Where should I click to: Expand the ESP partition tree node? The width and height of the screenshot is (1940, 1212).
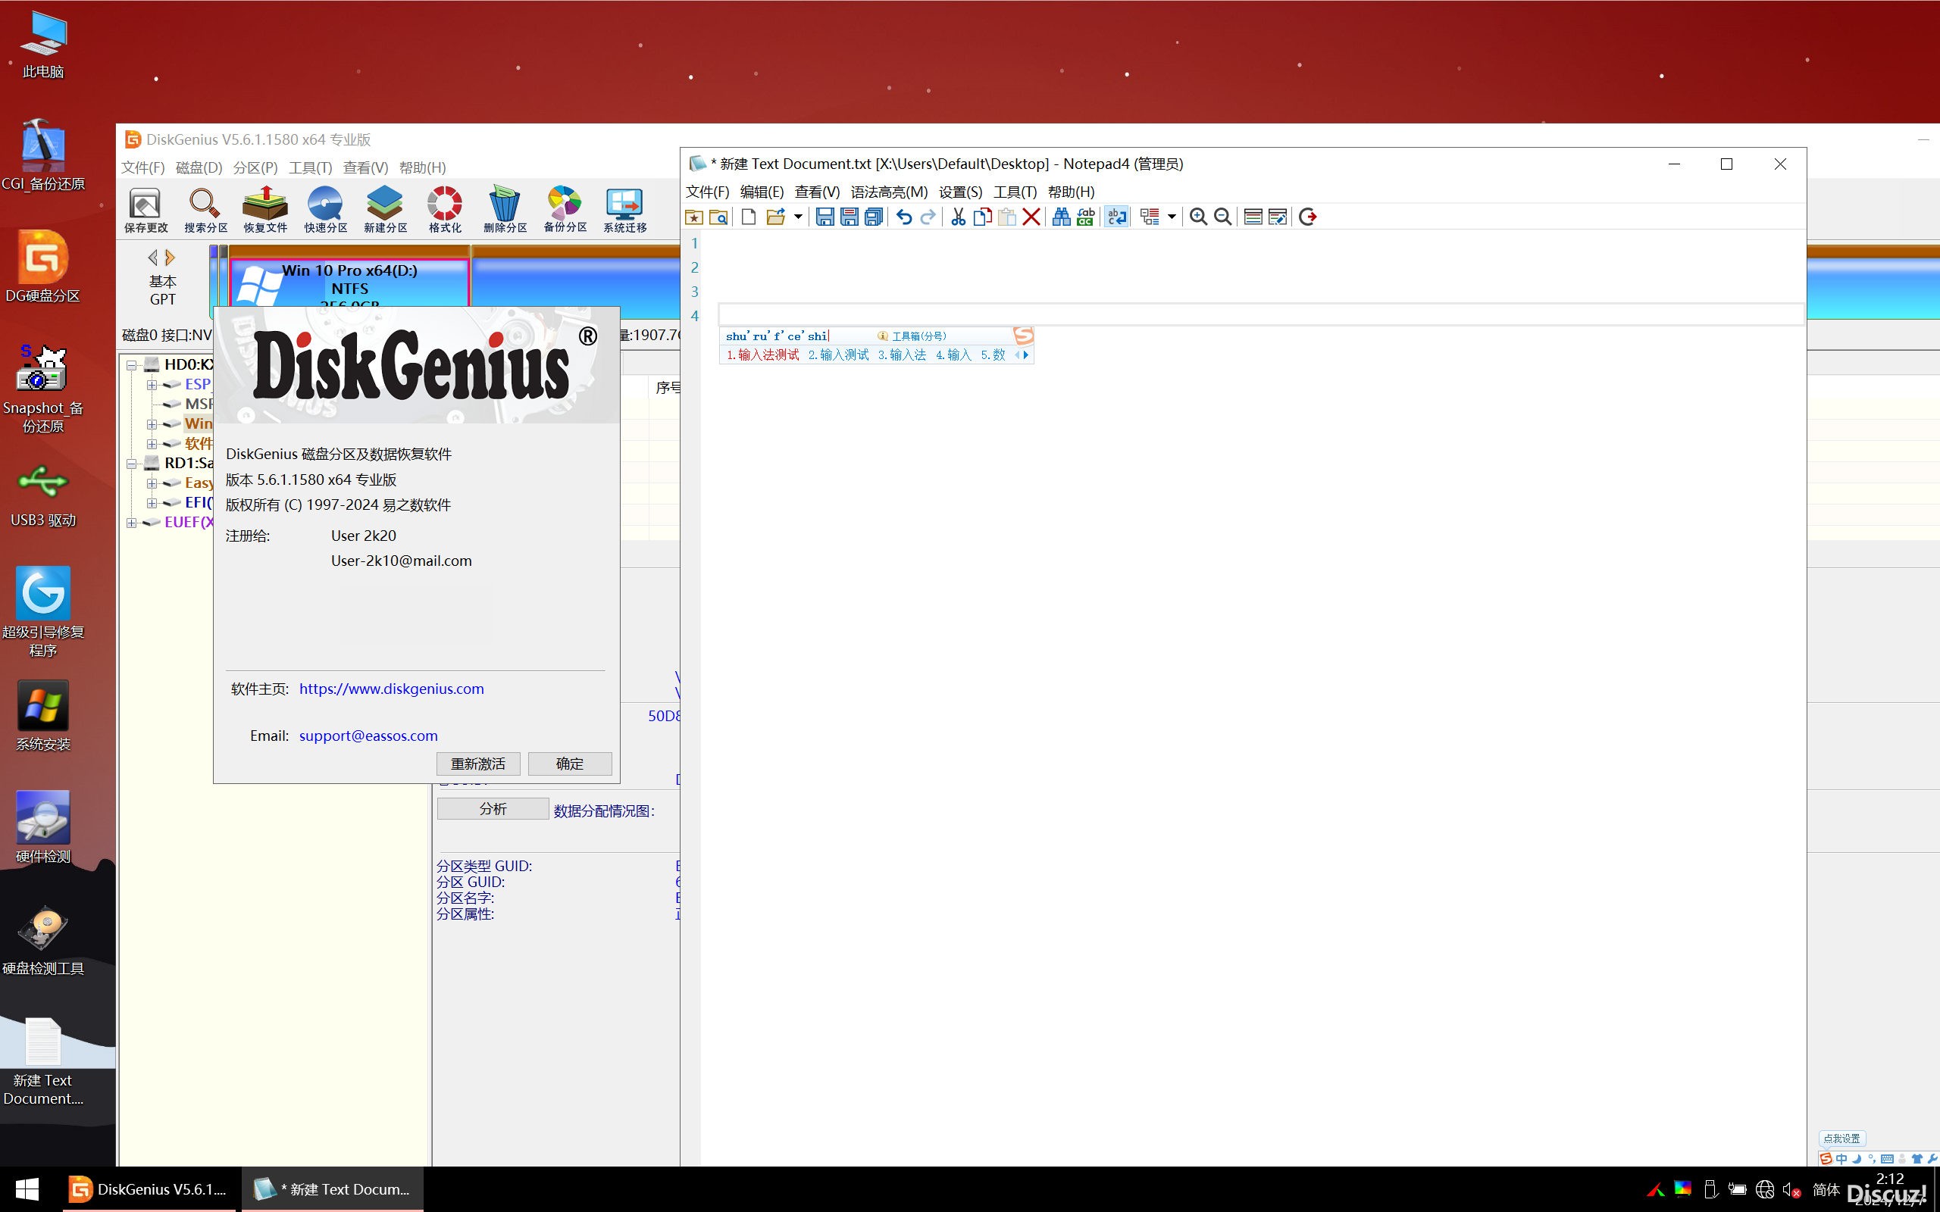pyautogui.click(x=152, y=385)
